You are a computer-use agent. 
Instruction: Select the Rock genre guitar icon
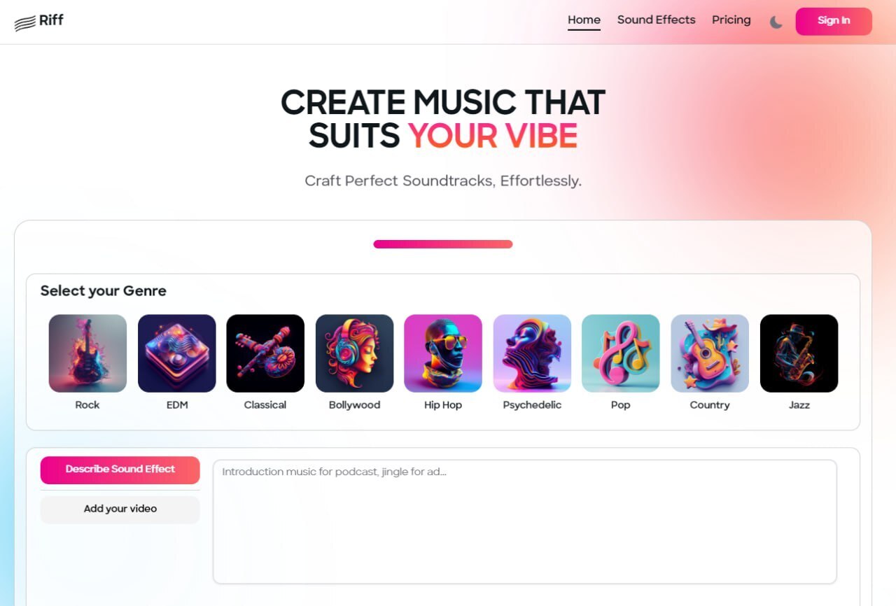pyautogui.click(x=87, y=353)
